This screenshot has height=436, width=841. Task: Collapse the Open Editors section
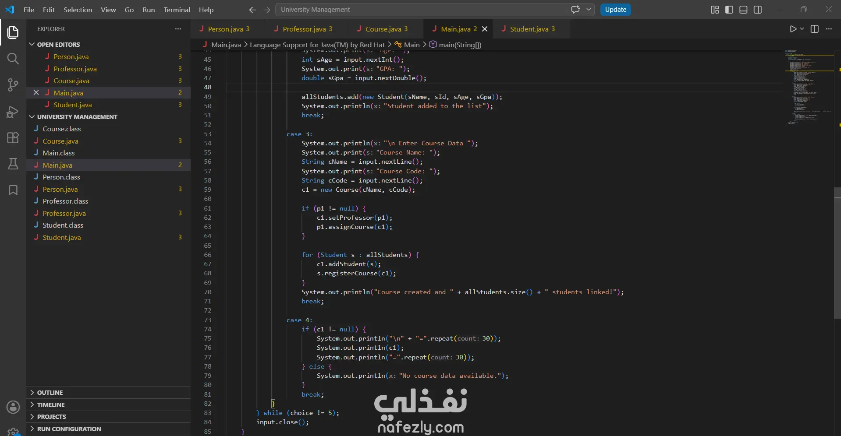(x=108, y=45)
